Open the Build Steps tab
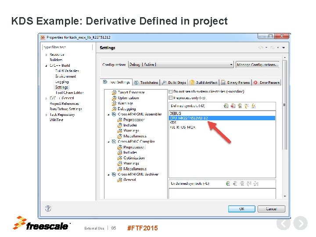The width and height of the screenshot is (316, 237). [174, 83]
